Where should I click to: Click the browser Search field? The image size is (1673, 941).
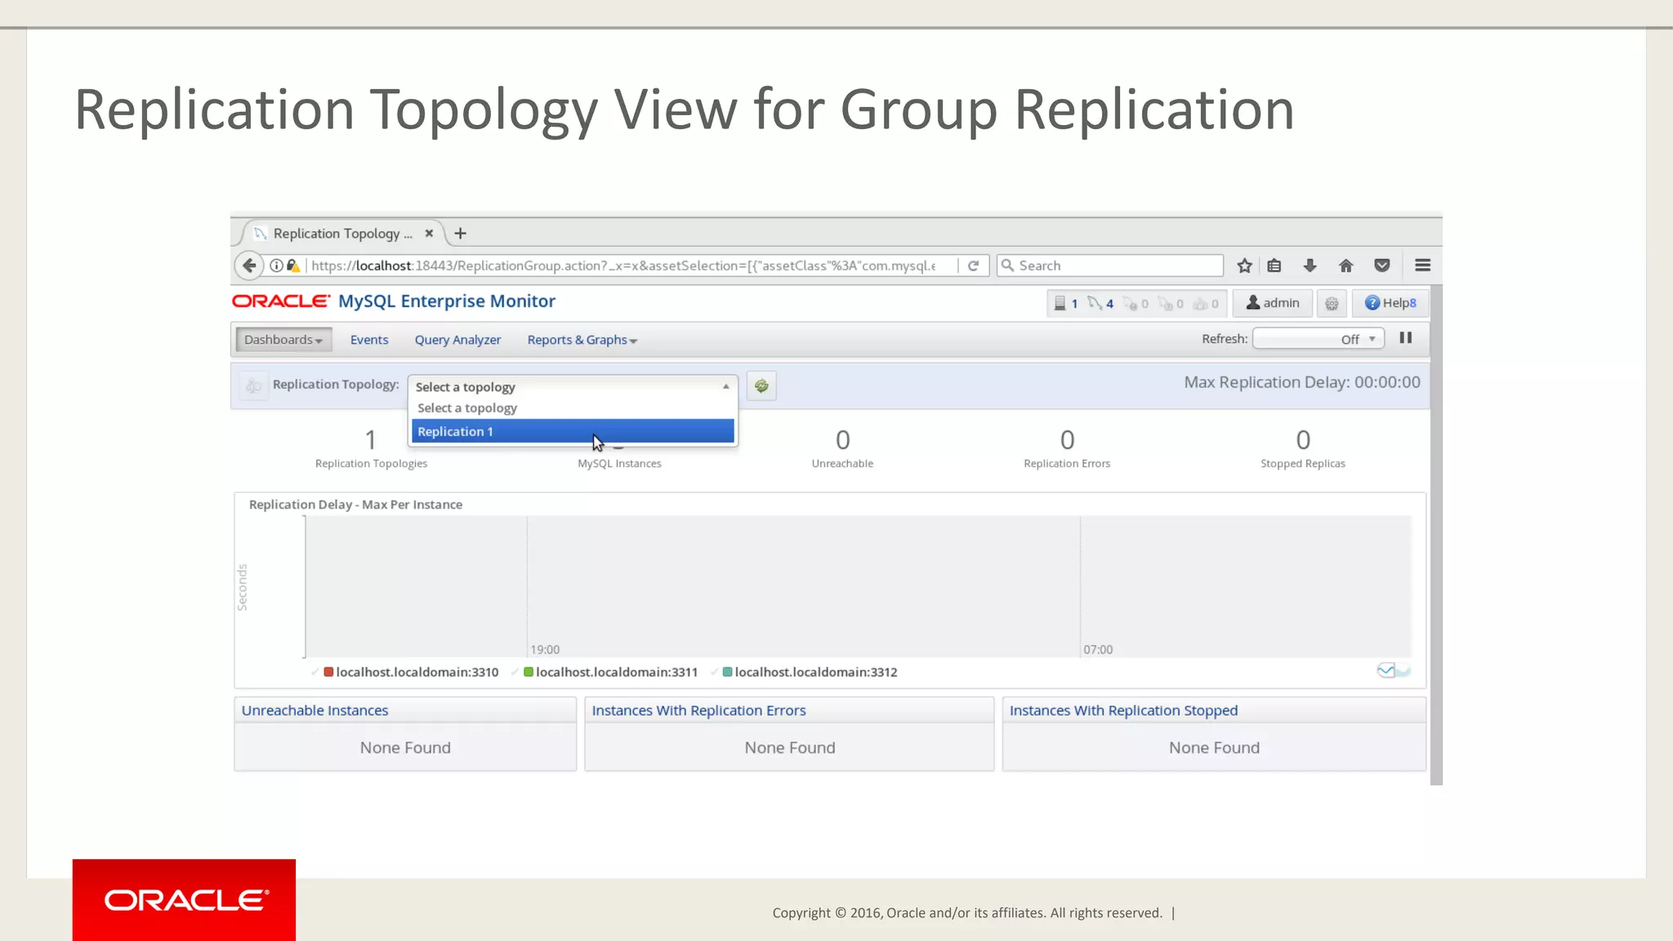(1110, 265)
